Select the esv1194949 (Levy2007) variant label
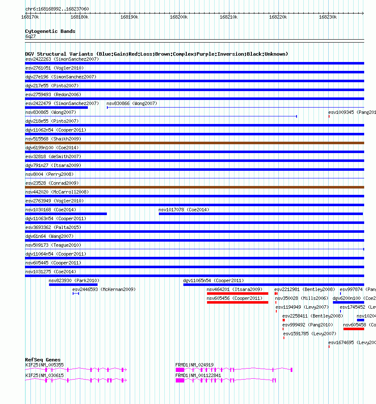Viewport: 376px width, 404px height. point(302,307)
